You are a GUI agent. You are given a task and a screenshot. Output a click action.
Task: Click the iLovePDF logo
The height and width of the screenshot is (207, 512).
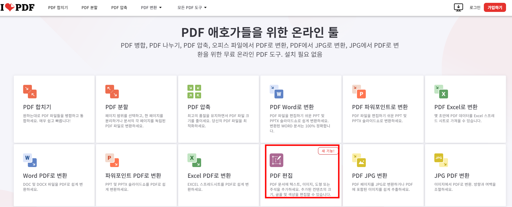pos(17,7)
